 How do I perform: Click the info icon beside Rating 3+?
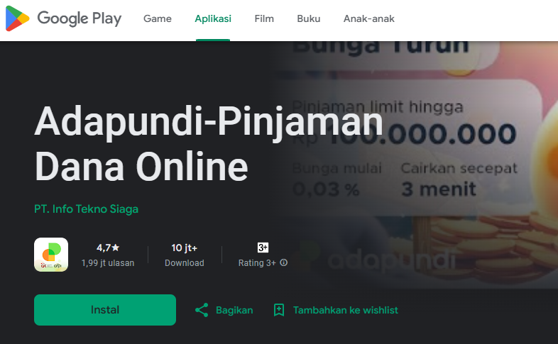tap(284, 262)
